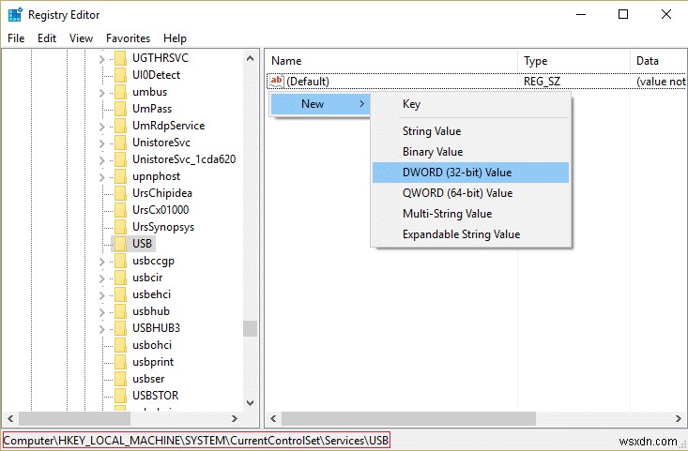This screenshot has width=688, height=451.
Task: Click the New context menu item
Action: tap(320, 104)
